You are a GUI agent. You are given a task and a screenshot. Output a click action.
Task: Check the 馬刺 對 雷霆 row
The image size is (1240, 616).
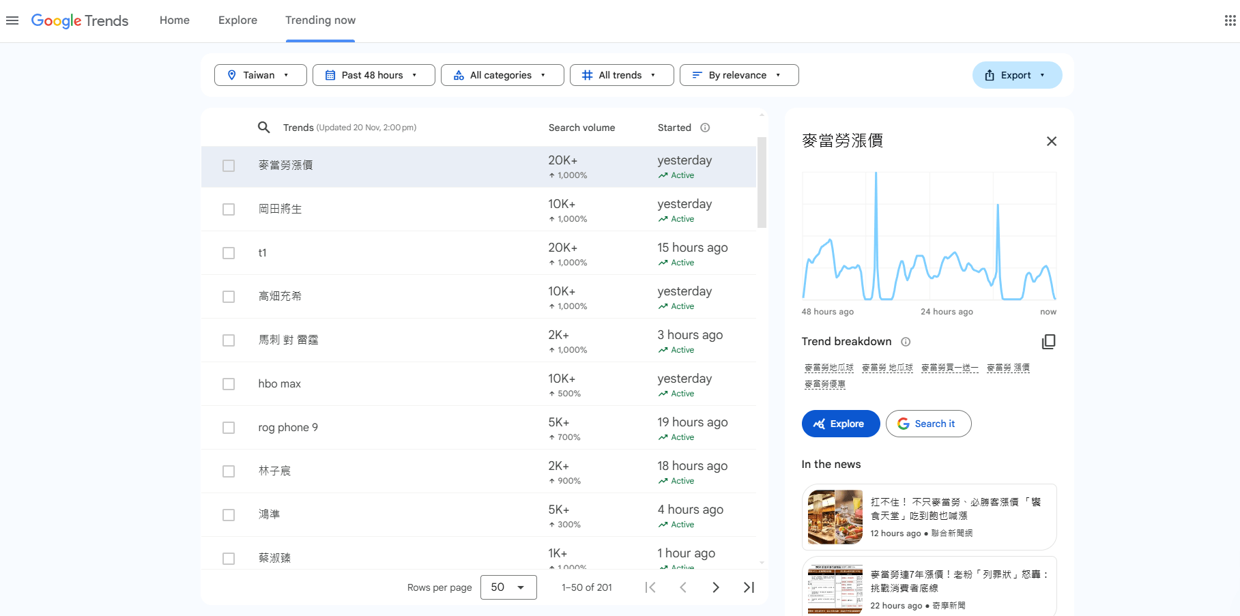[229, 340]
